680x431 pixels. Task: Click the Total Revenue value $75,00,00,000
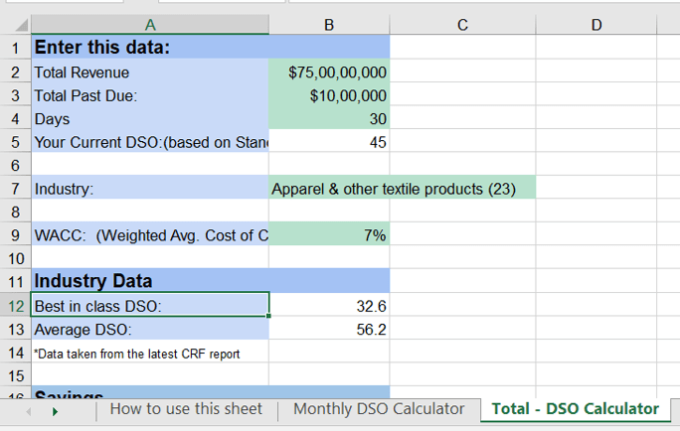[x=329, y=72]
